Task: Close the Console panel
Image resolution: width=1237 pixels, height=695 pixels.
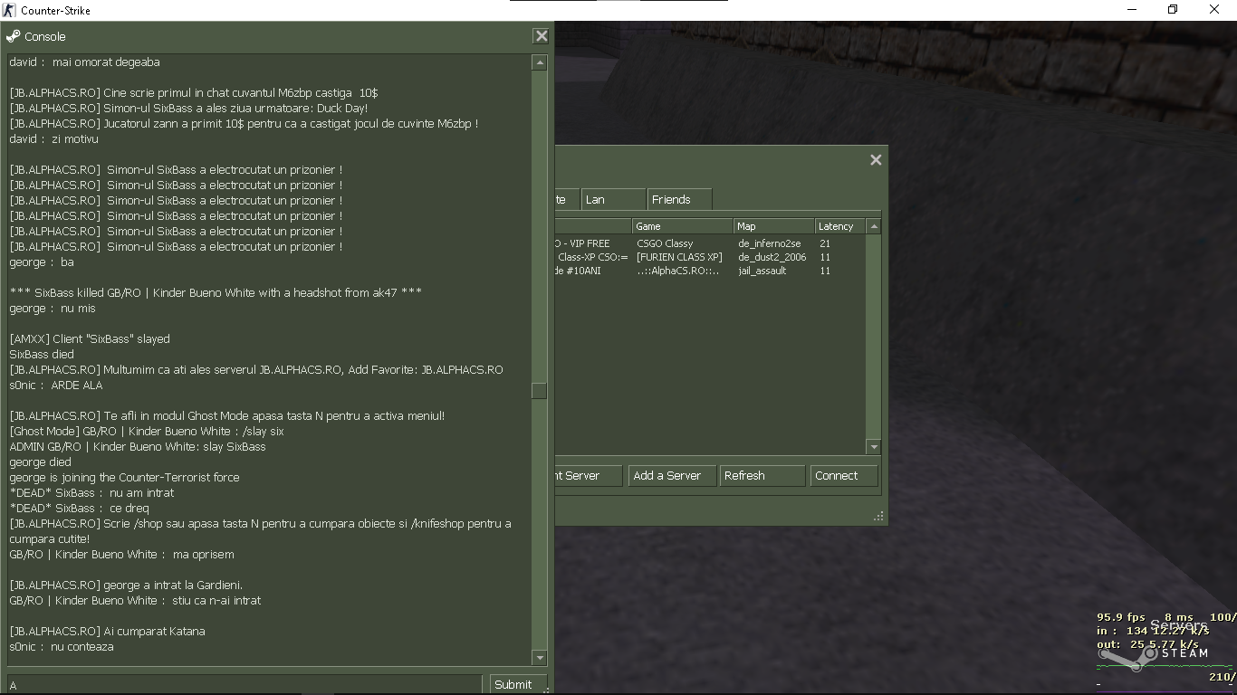Action: [x=542, y=36]
